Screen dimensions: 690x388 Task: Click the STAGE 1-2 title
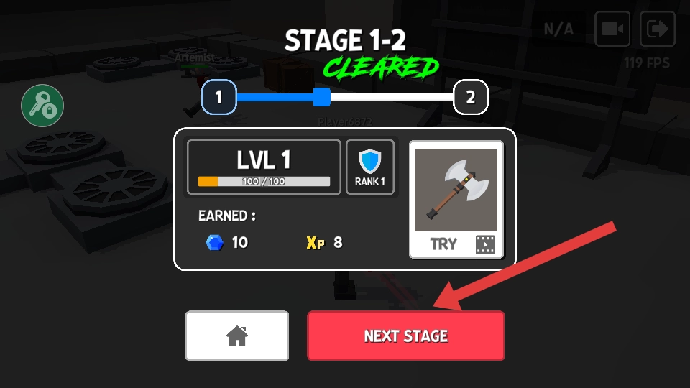(345, 40)
